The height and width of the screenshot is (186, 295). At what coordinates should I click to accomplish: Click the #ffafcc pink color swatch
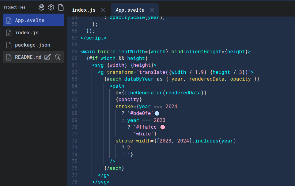[163, 127]
